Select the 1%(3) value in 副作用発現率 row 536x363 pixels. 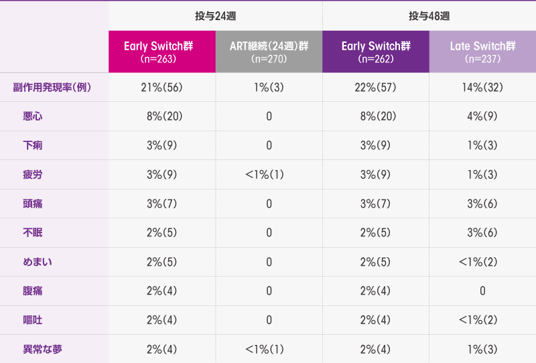point(269,88)
